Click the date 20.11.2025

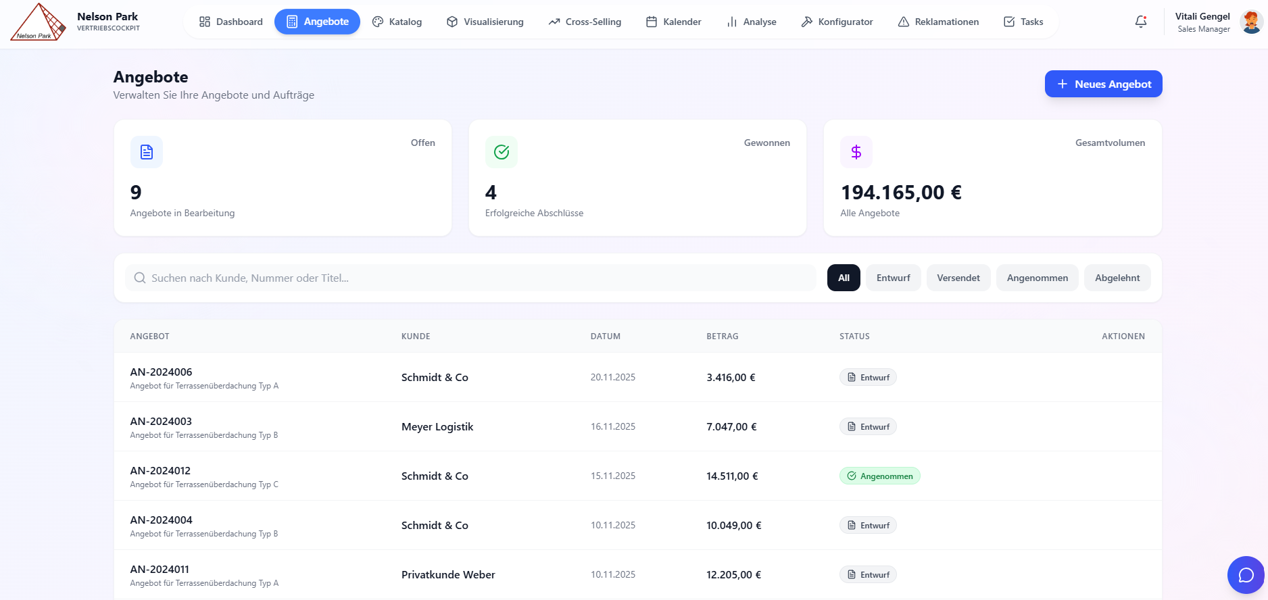point(613,377)
